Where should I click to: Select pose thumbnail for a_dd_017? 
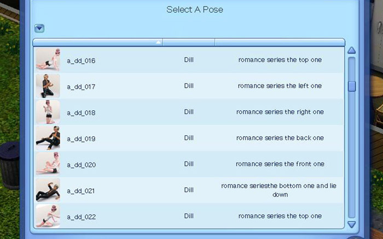pos(48,86)
